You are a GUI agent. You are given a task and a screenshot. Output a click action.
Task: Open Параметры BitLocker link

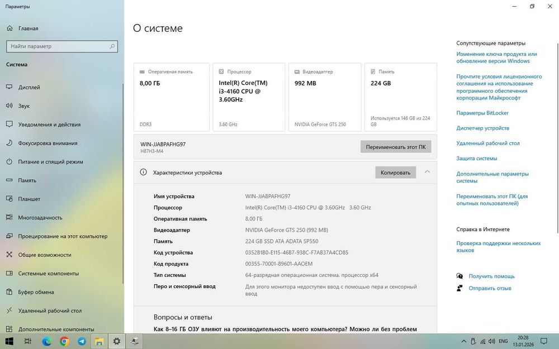click(x=482, y=113)
